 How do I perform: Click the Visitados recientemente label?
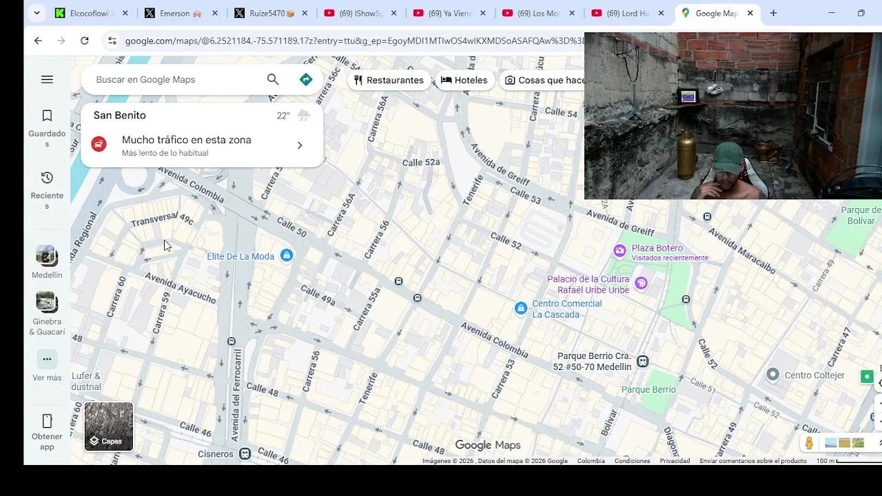670,258
